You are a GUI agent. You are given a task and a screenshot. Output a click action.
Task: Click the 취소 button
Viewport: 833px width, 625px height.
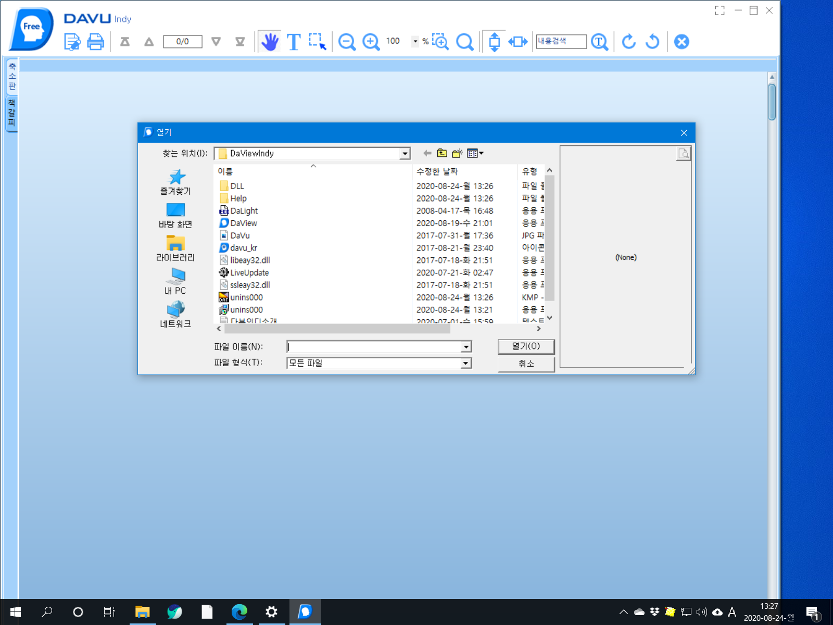point(526,364)
